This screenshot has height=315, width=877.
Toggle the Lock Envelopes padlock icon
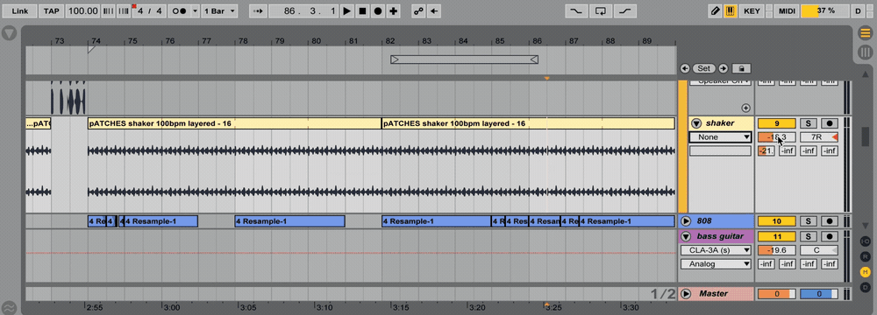coord(741,68)
